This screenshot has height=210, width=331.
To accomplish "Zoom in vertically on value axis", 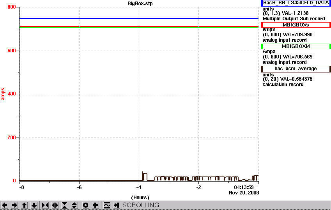I will pos(65,205).
